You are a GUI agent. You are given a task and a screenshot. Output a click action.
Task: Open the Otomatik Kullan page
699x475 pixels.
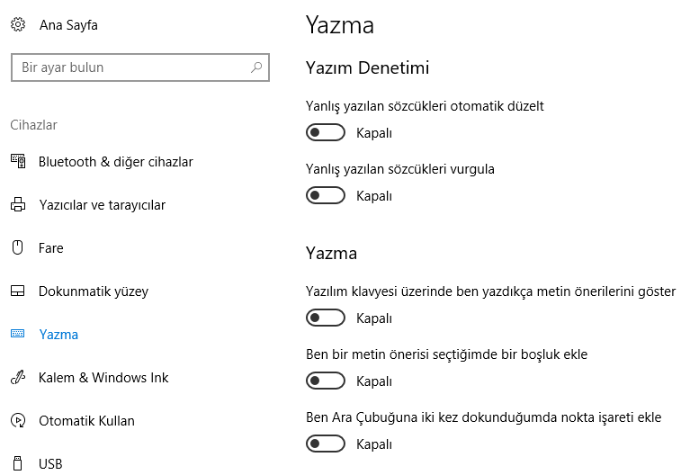[86, 421]
